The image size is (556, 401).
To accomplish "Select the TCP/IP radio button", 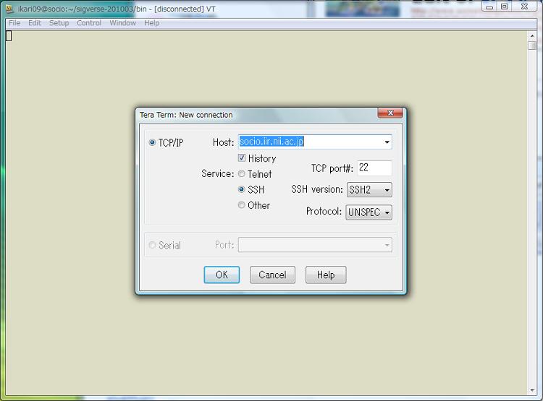I will pyautogui.click(x=152, y=142).
